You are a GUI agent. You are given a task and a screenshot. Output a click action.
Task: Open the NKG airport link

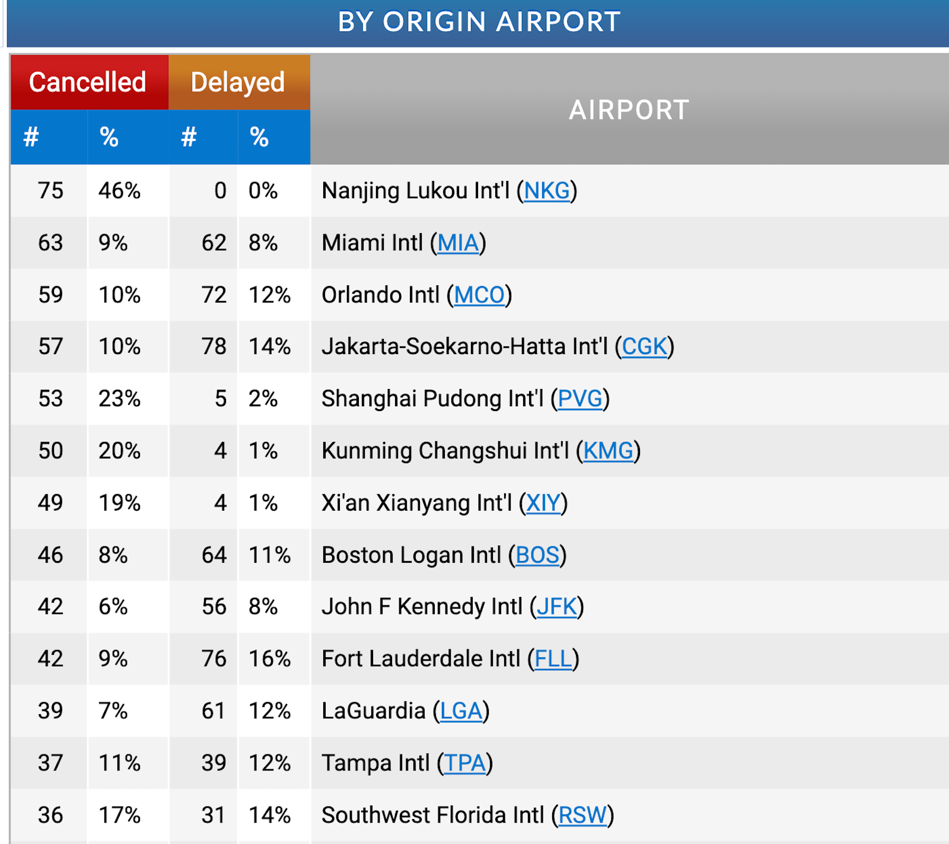546,191
